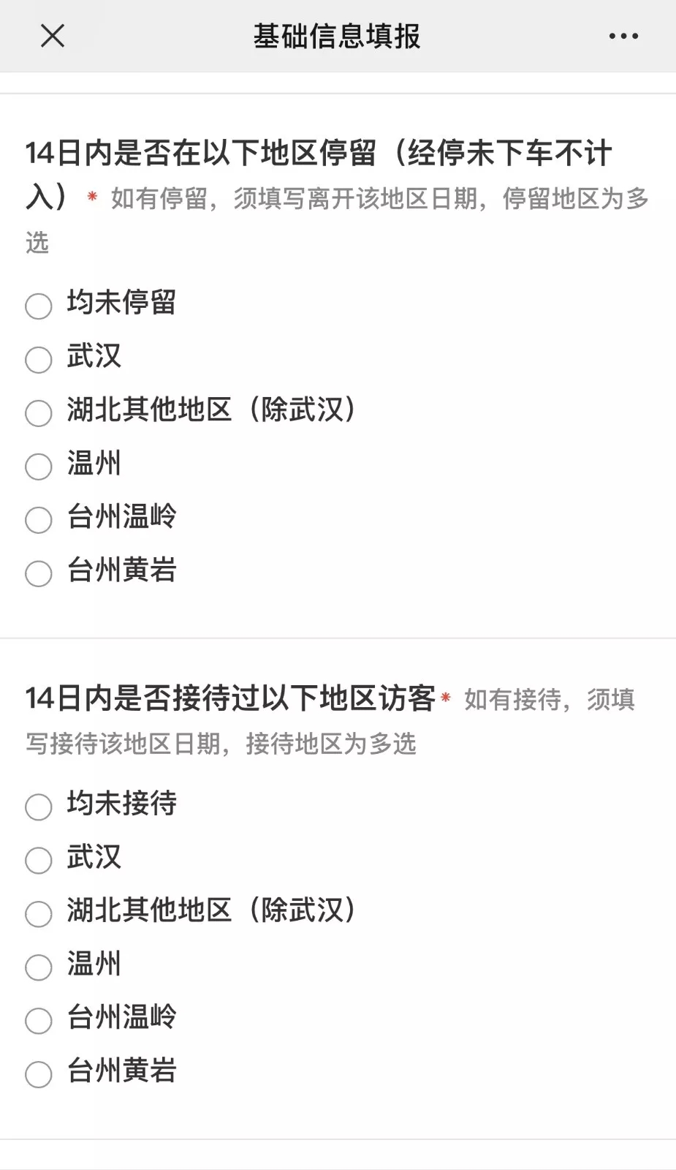The width and height of the screenshot is (676, 1170).
Task: Select 武汉 under stayed regions question
Action: coord(39,359)
